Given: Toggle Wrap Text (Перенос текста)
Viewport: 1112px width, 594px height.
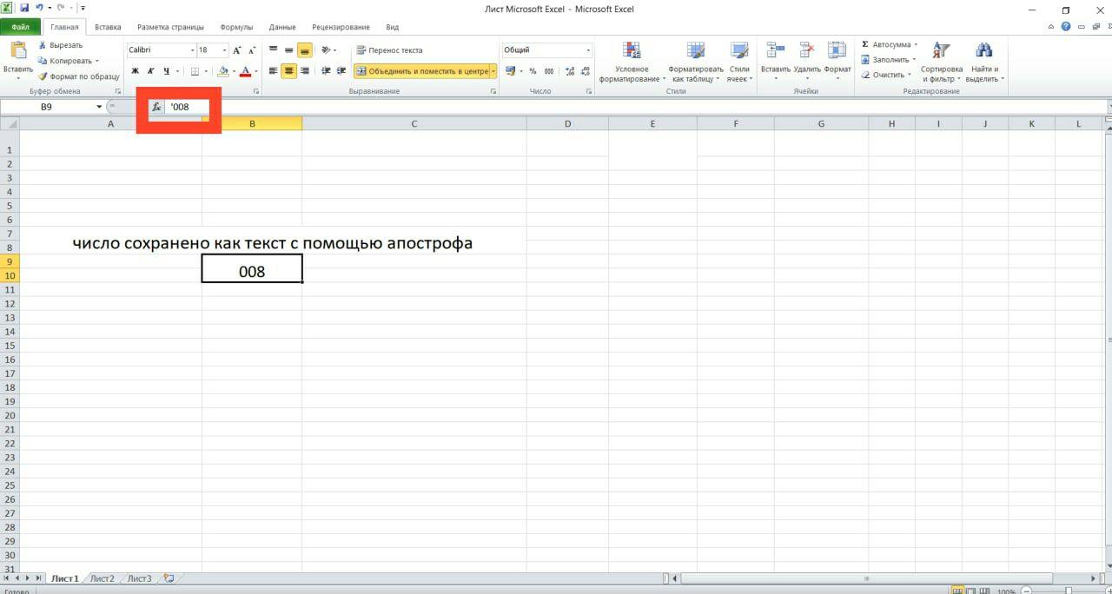Looking at the screenshot, I should 388,50.
